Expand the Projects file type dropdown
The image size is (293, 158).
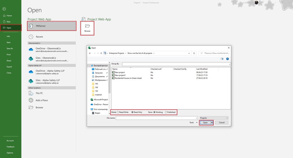point(214,118)
